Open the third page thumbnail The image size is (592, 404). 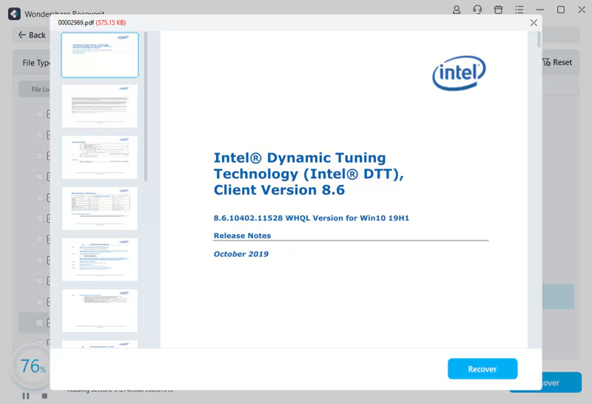[x=99, y=157]
